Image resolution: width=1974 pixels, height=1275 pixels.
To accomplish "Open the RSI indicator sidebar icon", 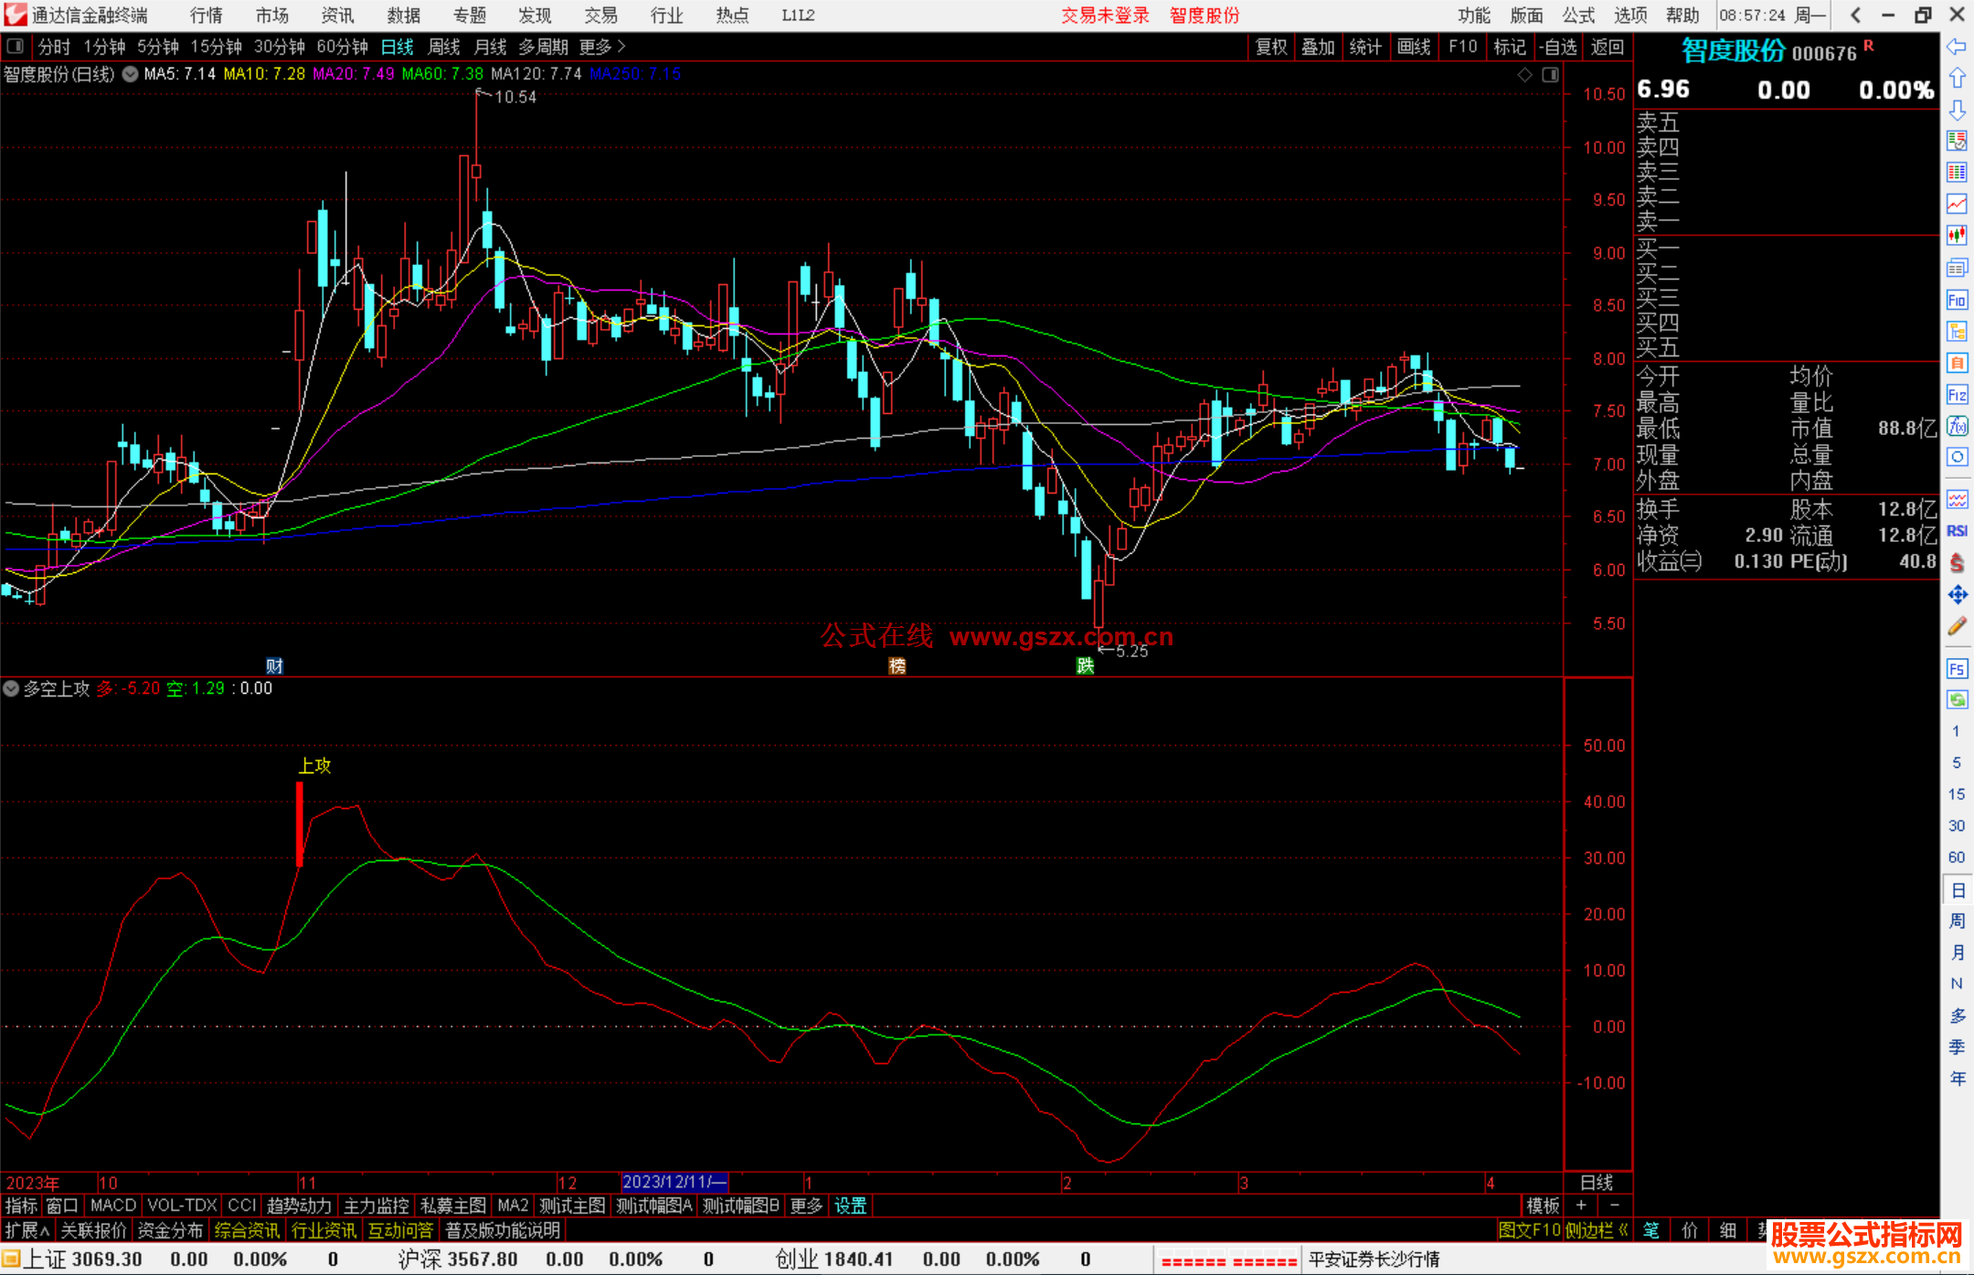I will pyautogui.click(x=1957, y=531).
